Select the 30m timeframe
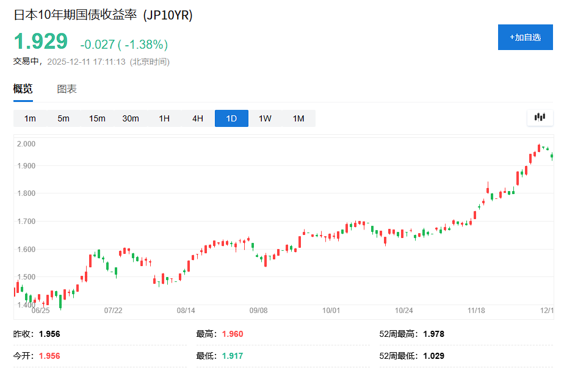564x368 pixels. [130, 118]
